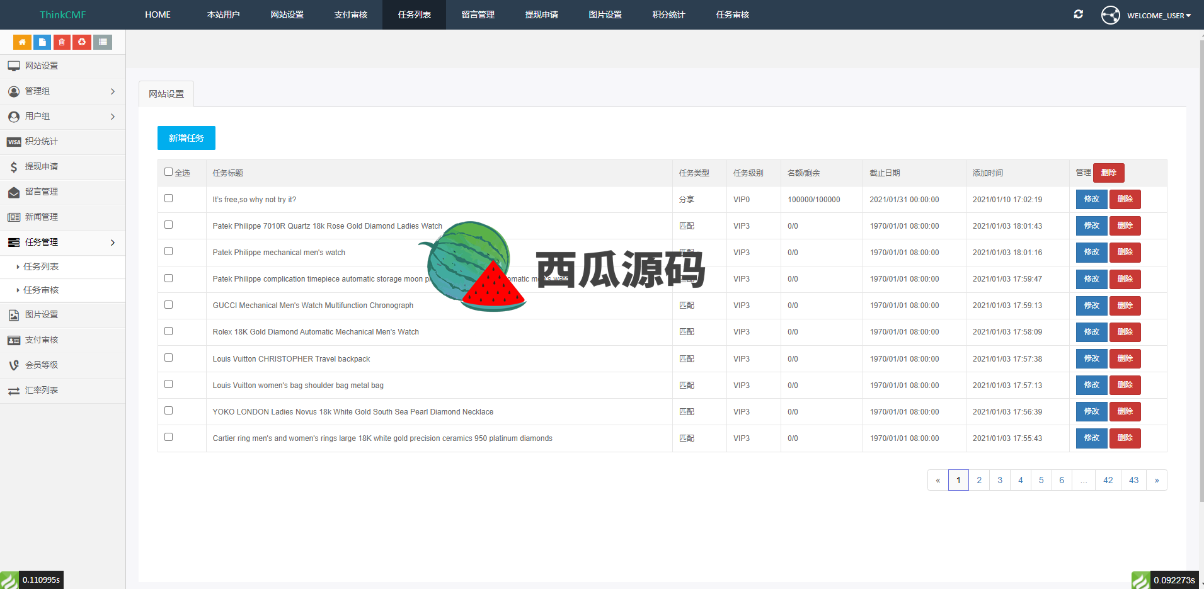This screenshot has height=589, width=1204.
Task: Open 积分统计 in top navigation
Action: [x=669, y=14]
